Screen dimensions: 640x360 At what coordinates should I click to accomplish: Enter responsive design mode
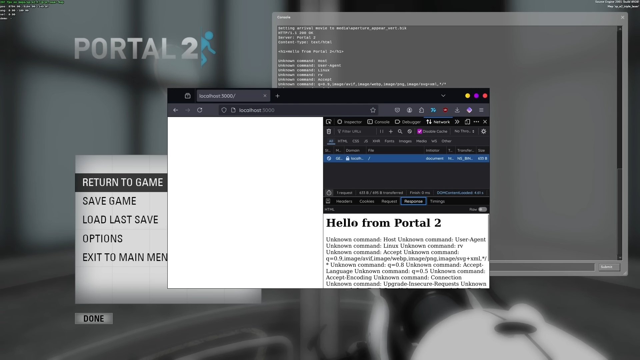point(467,122)
